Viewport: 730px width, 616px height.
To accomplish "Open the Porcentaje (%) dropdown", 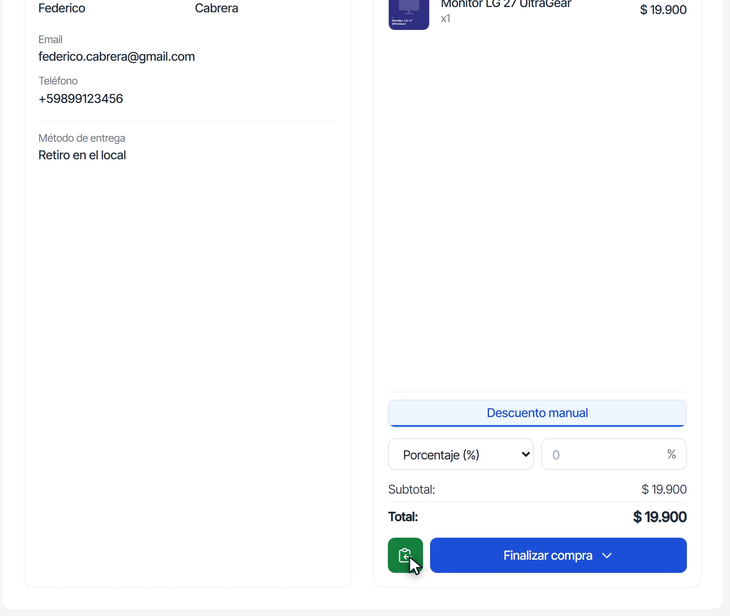I will (461, 454).
